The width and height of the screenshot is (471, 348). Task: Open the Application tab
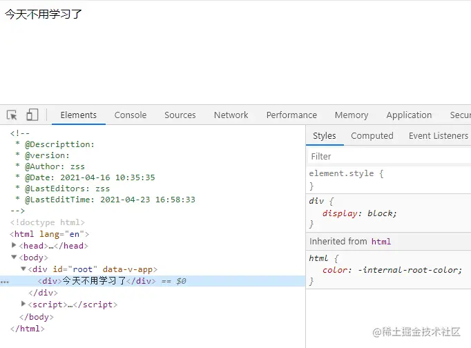[409, 115]
